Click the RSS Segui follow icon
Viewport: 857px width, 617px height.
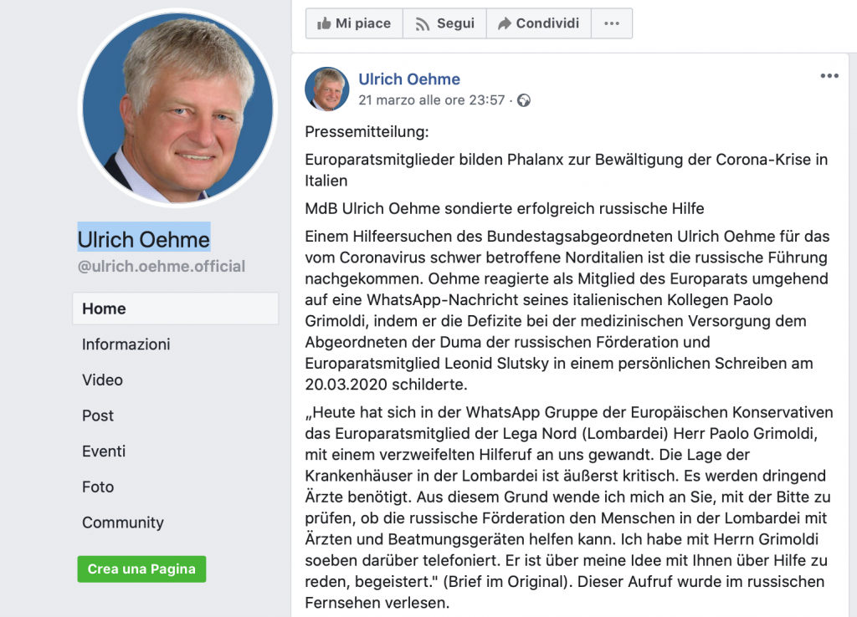[x=423, y=24]
